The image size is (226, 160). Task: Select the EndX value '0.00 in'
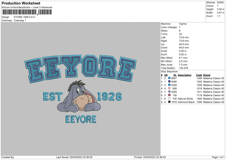point(183,51)
